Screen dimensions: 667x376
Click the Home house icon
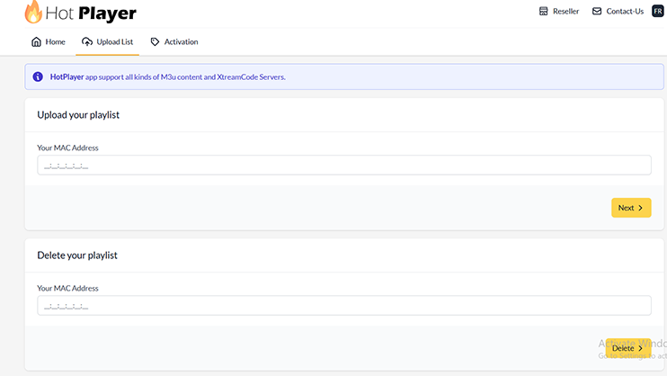pos(37,41)
